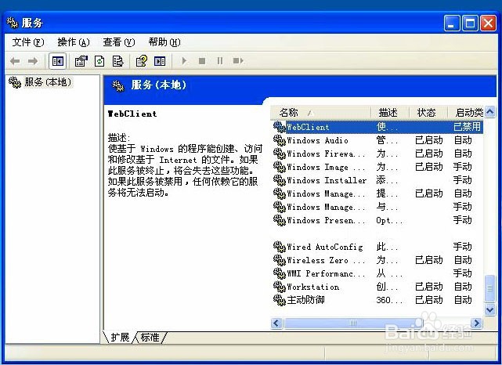Click horizontal scrollbar left arrow
The height and width of the screenshot is (365, 502).
tap(277, 323)
